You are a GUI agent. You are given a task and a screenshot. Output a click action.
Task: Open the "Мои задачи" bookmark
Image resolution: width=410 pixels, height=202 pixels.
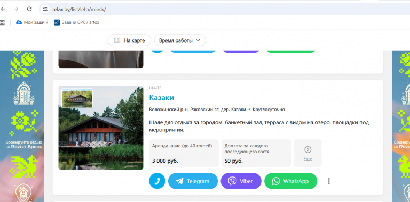coord(32,22)
